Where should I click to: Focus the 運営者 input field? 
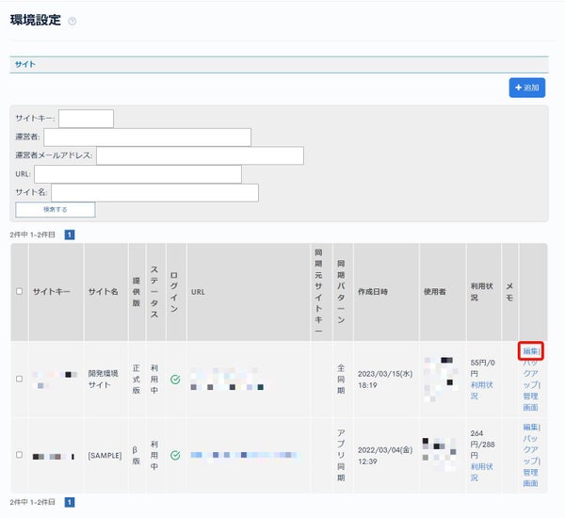(x=148, y=138)
